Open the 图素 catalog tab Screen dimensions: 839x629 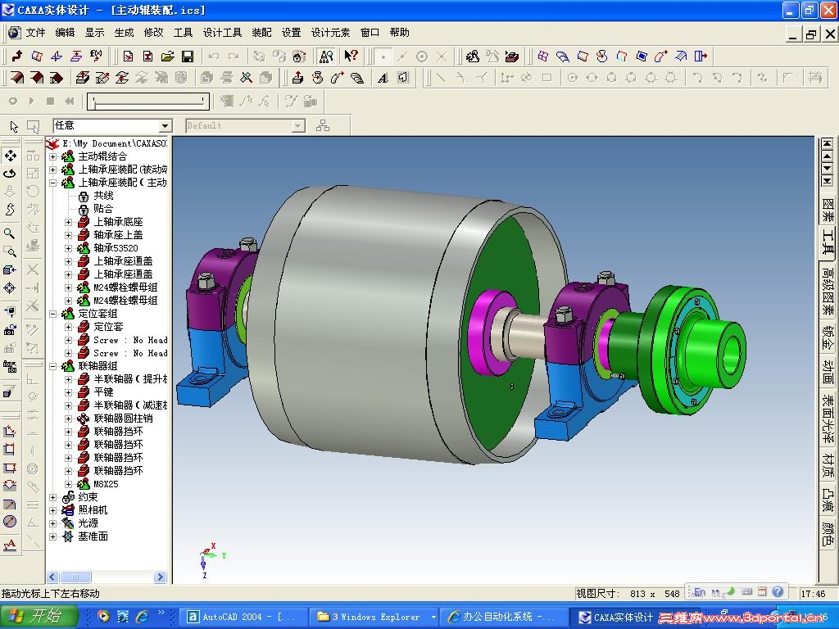pyautogui.click(x=828, y=210)
